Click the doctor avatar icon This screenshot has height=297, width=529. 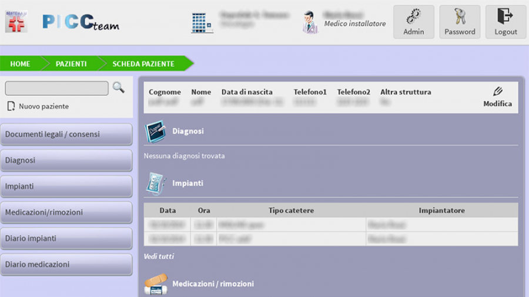310,22
